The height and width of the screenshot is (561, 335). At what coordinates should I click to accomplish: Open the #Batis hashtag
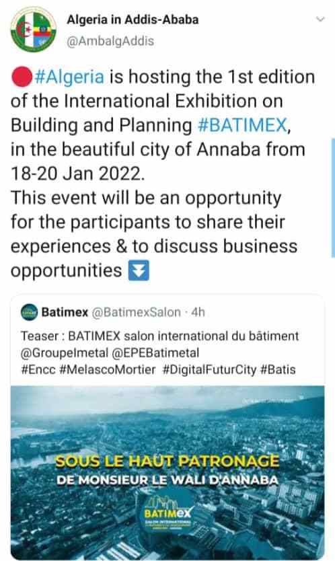click(278, 369)
